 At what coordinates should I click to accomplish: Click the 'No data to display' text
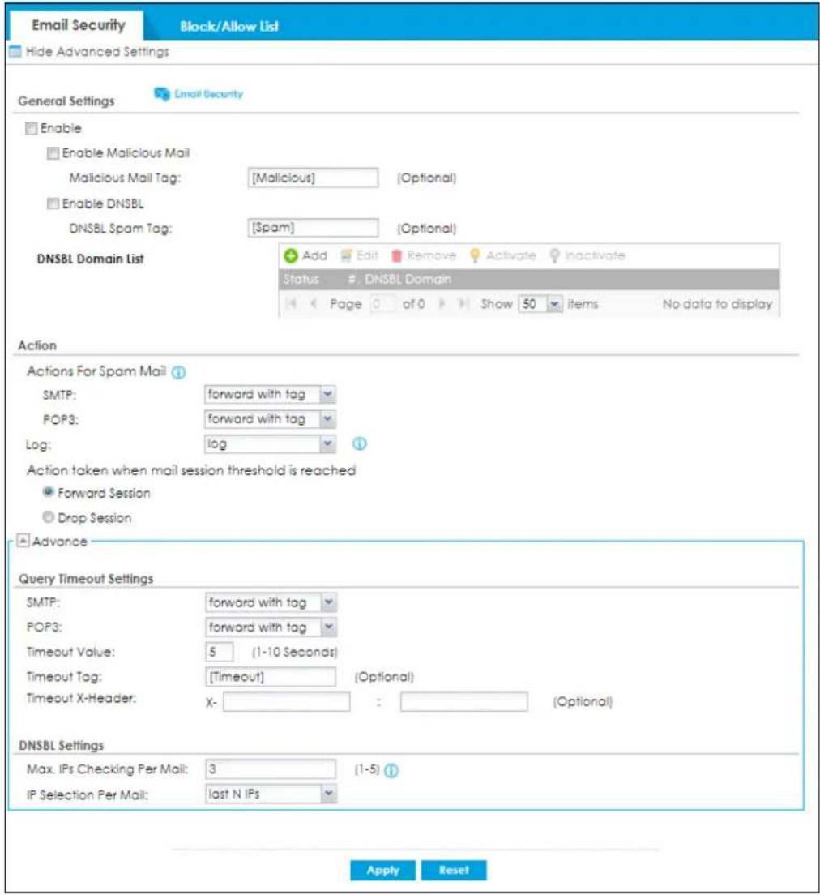pos(717,304)
